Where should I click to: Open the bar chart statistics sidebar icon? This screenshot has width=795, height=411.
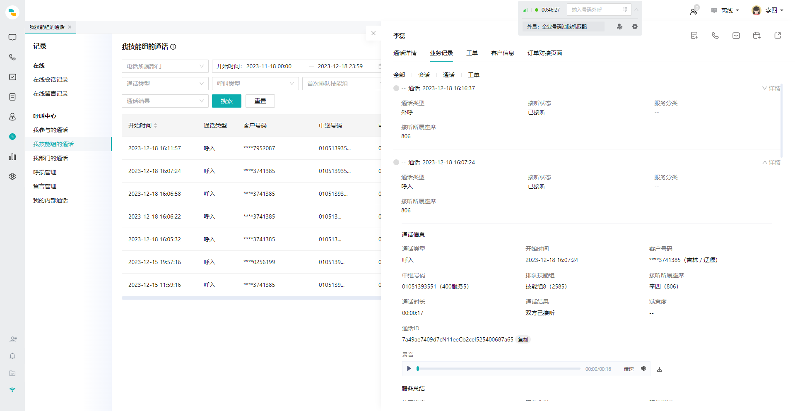12,156
